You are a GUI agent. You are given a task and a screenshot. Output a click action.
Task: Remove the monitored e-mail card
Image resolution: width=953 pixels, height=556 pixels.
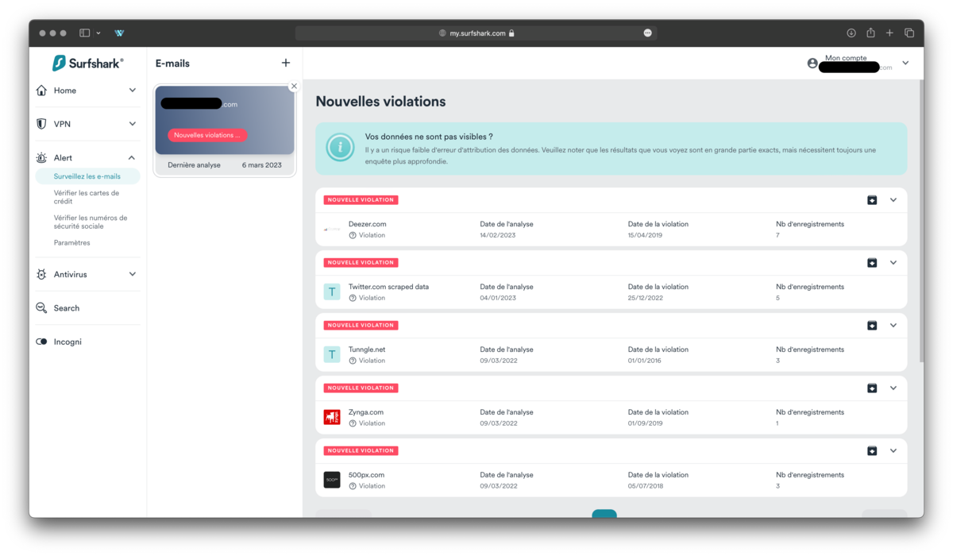[x=294, y=86]
